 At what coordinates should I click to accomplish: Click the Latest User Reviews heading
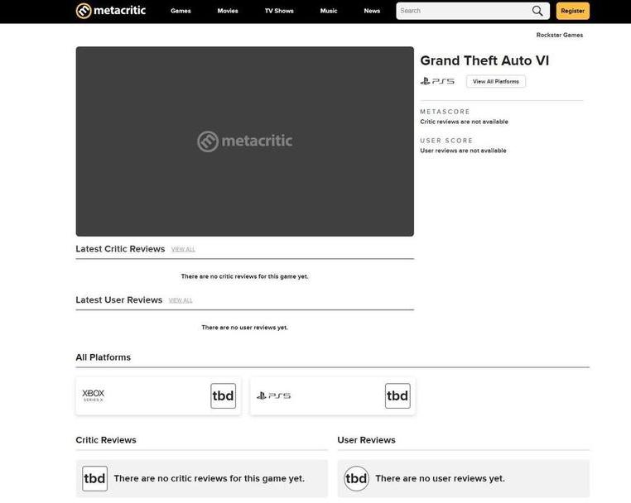tap(119, 300)
